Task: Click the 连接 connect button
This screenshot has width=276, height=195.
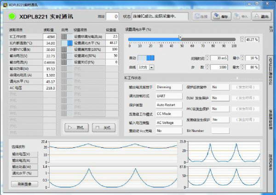Action: pyautogui.click(x=201, y=17)
